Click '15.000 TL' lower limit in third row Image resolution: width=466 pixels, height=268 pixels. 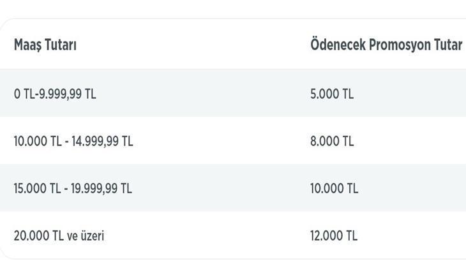(37, 188)
